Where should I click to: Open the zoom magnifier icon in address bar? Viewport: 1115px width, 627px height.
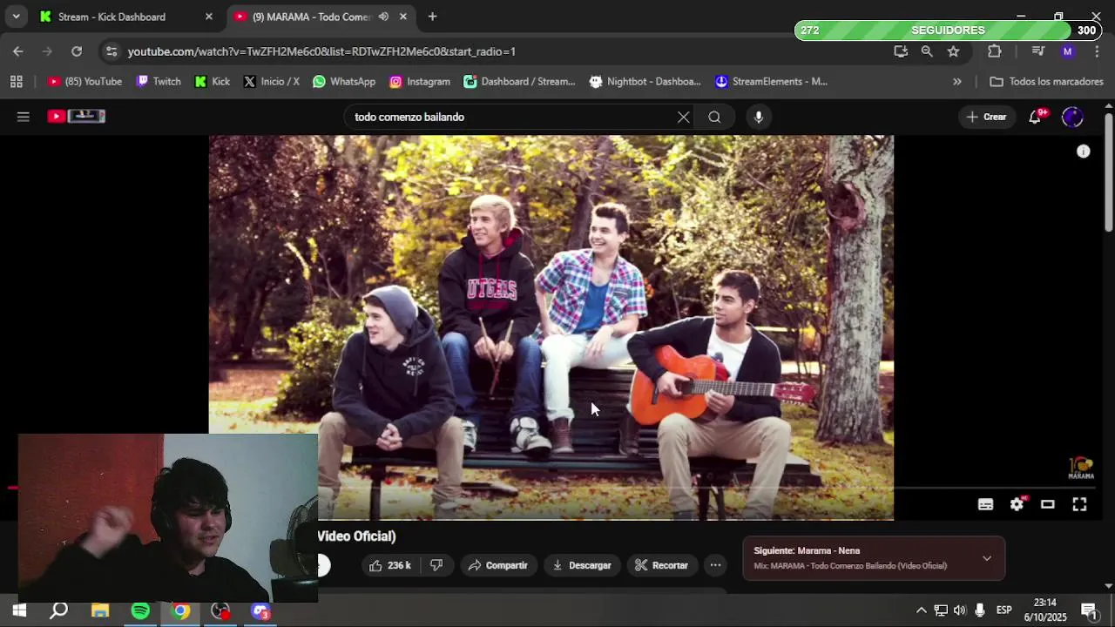click(927, 51)
